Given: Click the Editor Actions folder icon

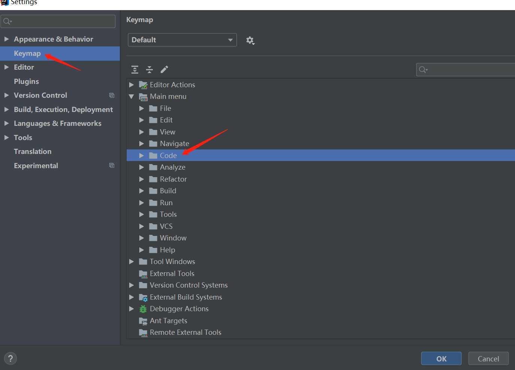Looking at the screenshot, I should pyautogui.click(x=143, y=85).
